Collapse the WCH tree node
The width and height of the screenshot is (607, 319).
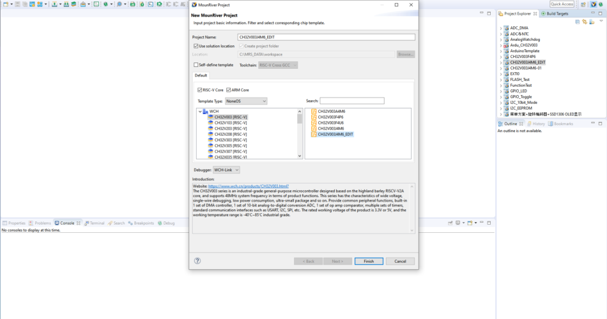200,112
